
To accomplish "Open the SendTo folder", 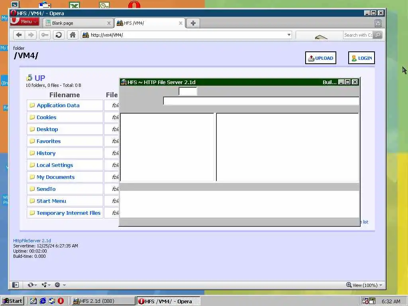I will tap(46, 189).
